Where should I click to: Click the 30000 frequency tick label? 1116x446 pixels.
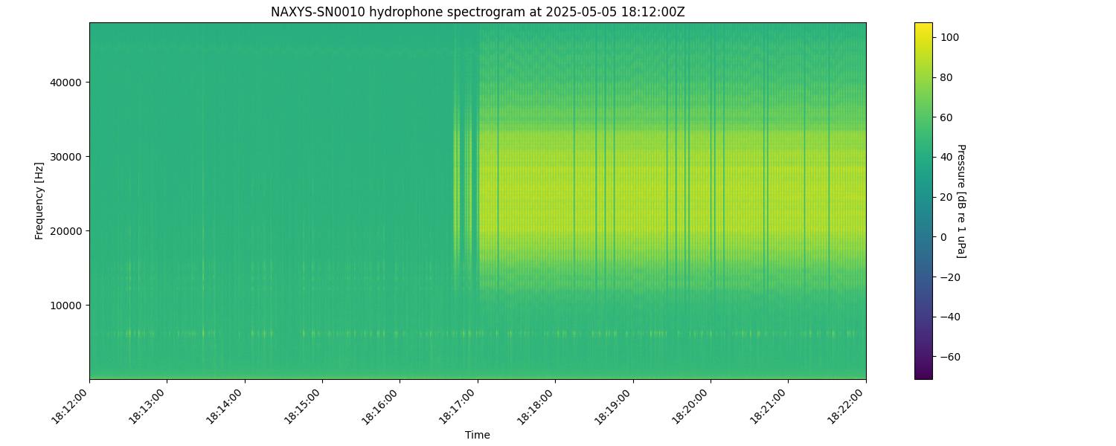pos(68,156)
